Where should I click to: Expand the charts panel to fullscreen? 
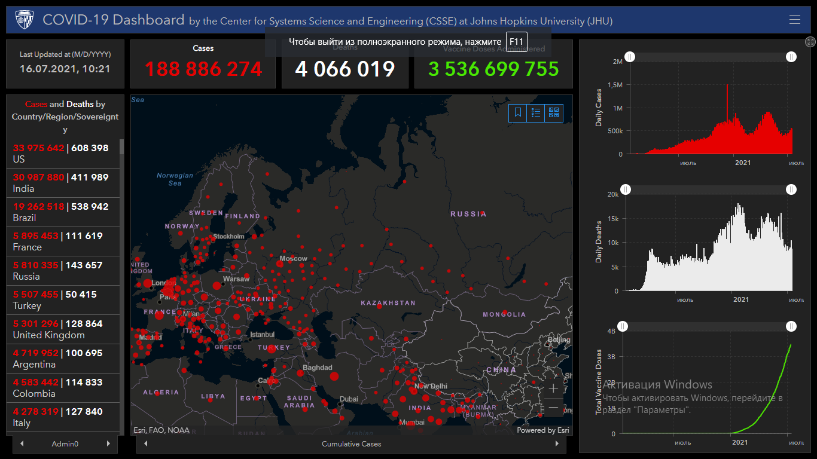click(810, 42)
